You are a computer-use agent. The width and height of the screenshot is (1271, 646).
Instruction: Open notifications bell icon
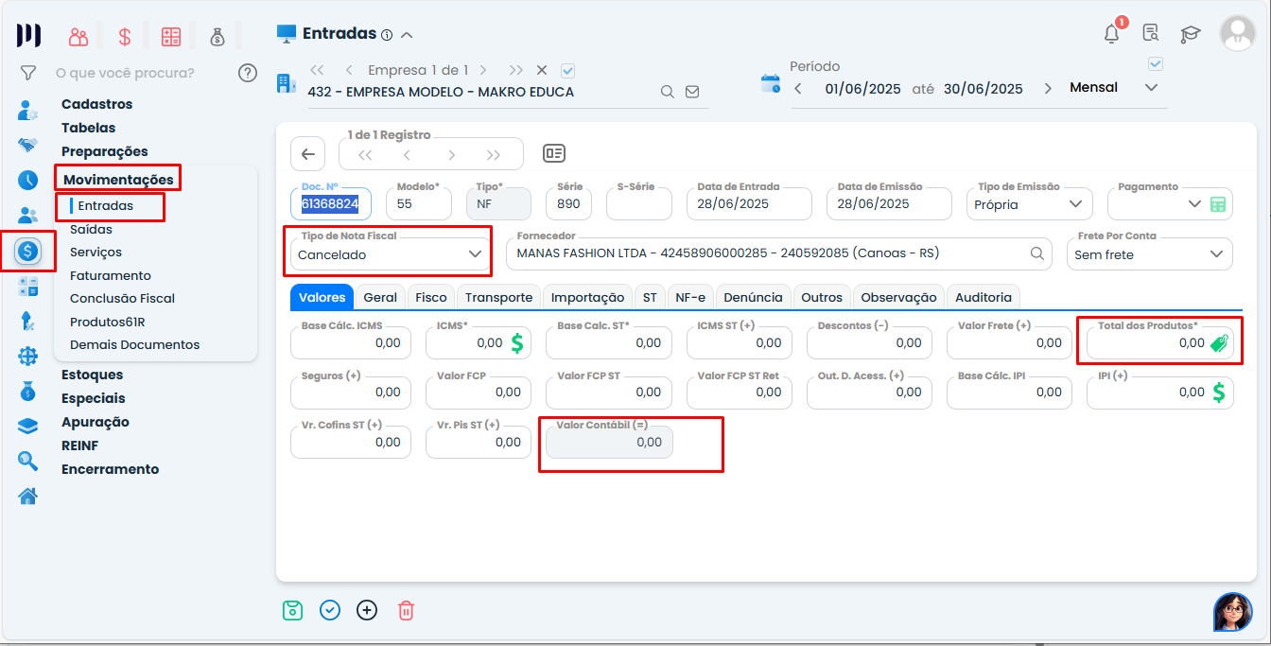1112,34
